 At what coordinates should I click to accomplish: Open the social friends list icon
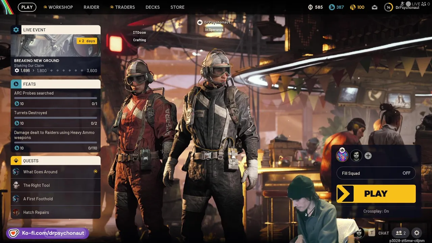pos(401,233)
